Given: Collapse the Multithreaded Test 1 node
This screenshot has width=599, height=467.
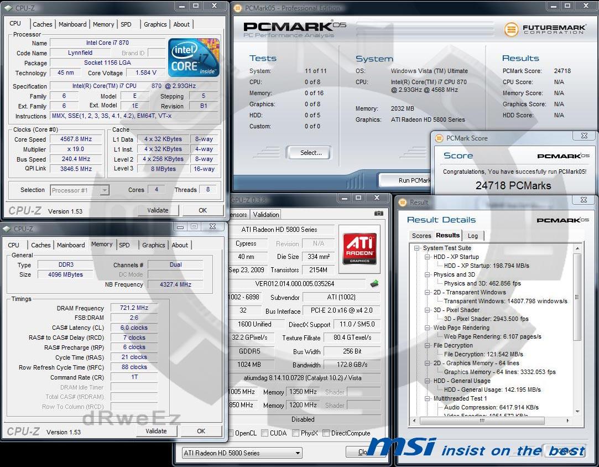Looking at the screenshot, I should click(428, 398).
